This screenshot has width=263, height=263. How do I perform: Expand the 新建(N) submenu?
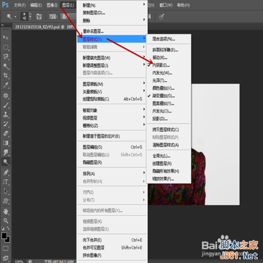click(x=112, y=5)
